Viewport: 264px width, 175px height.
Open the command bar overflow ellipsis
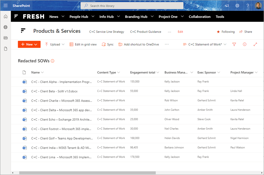(167, 44)
